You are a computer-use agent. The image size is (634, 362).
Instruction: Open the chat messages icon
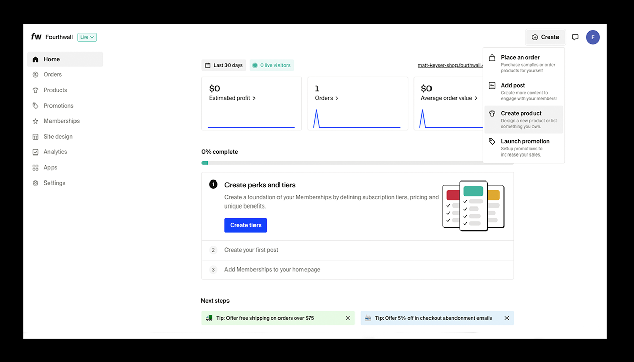point(575,37)
